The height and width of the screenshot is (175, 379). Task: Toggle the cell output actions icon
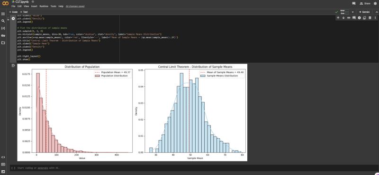pyautogui.click(x=13, y=66)
